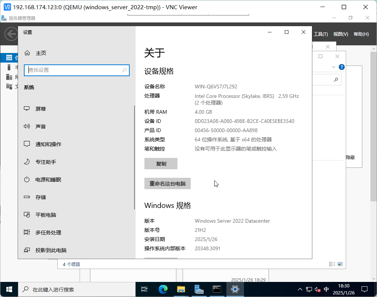Maximize the Settings window

coord(287,32)
